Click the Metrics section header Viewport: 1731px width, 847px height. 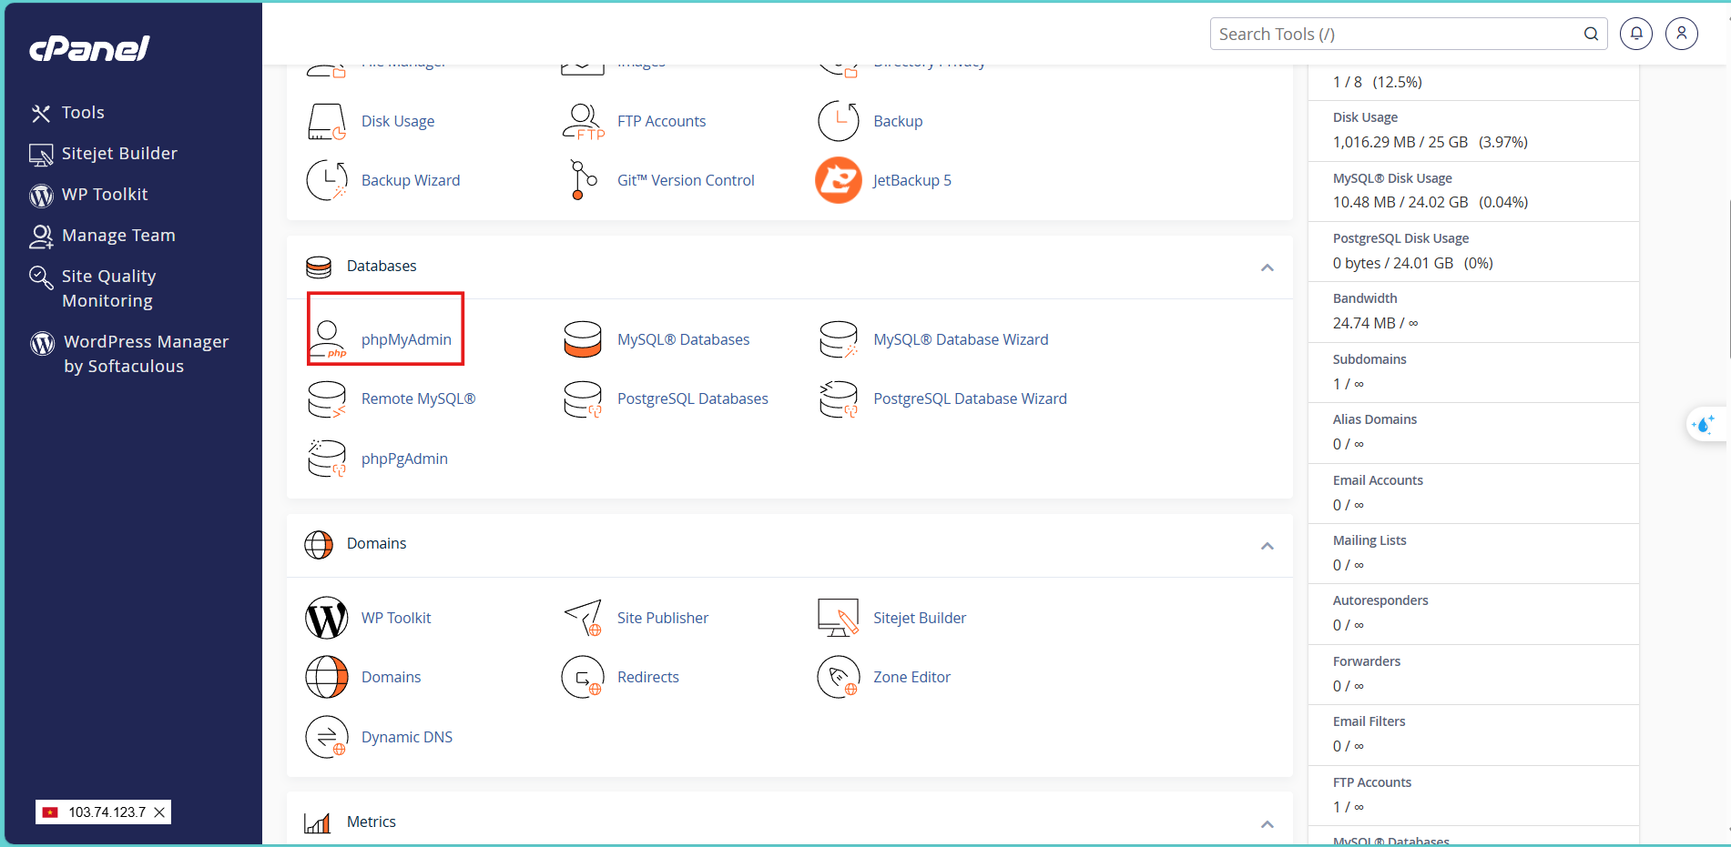(371, 822)
